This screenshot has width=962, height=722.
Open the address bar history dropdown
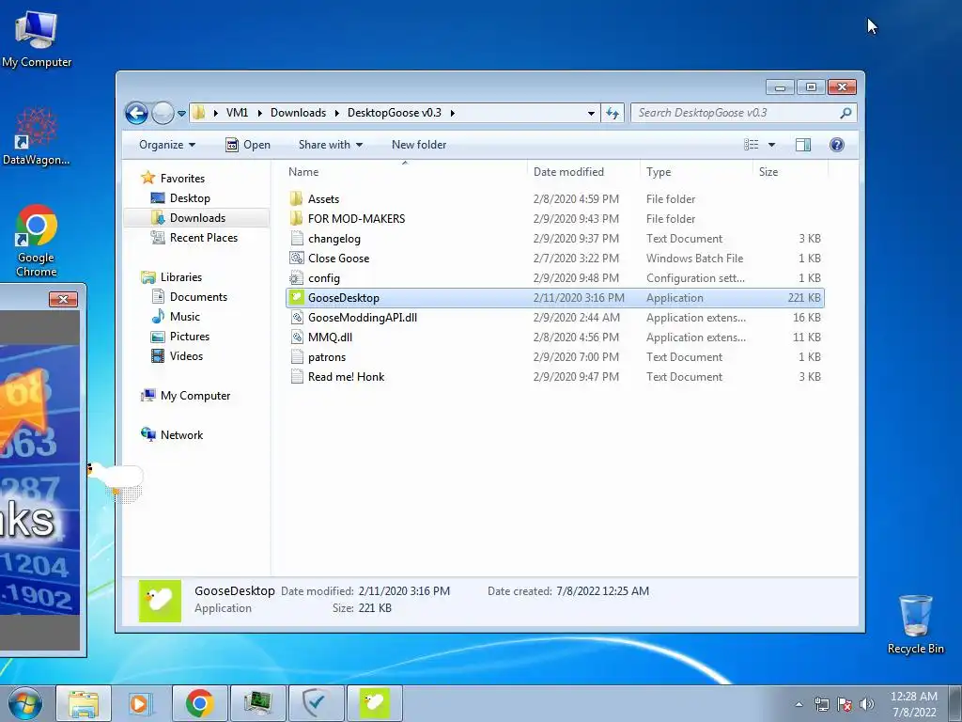click(591, 113)
